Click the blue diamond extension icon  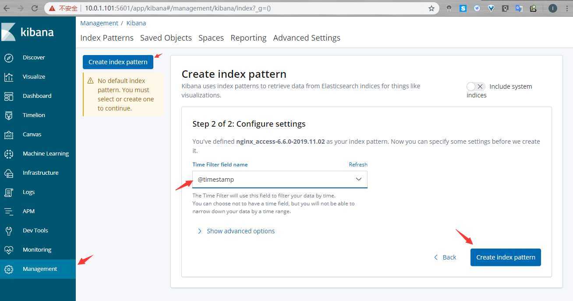click(491, 8)
